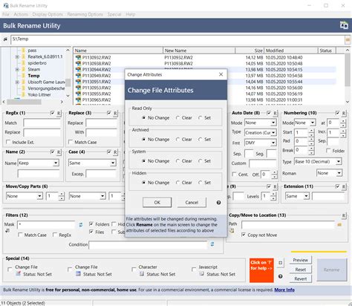The height and width of the screenshot is (306, 352).
Task: Click Cancel in Change Attributes dialog
Action: coord(192,202)
